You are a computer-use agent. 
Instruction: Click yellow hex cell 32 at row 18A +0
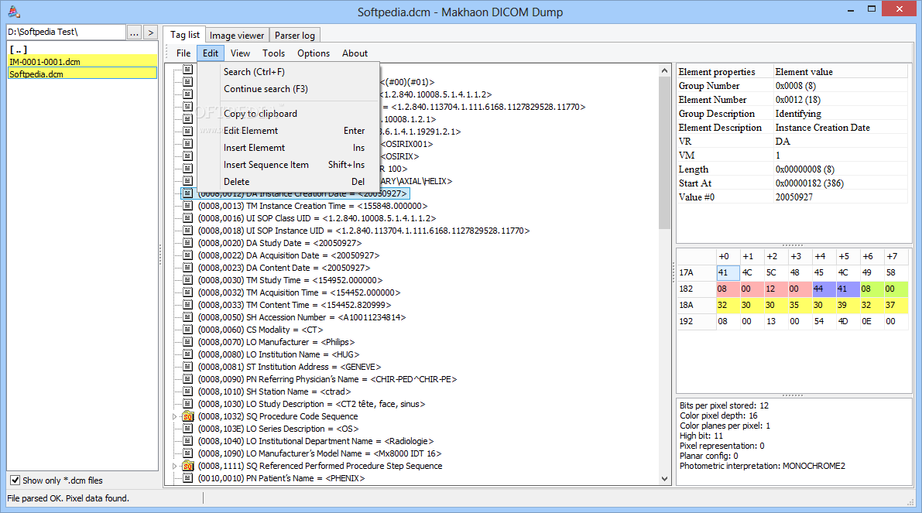point(728,304)
